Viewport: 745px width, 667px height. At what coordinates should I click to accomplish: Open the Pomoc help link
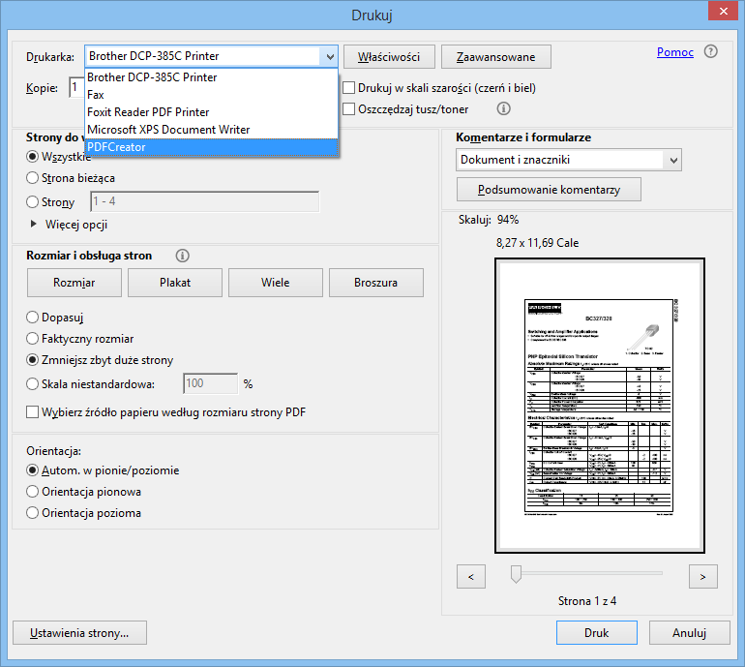point(674,52)
